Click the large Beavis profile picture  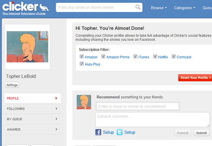27,47
